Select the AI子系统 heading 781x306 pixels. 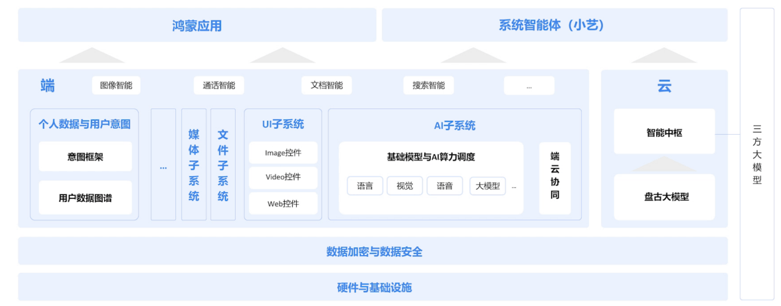[x=455, y=126]
